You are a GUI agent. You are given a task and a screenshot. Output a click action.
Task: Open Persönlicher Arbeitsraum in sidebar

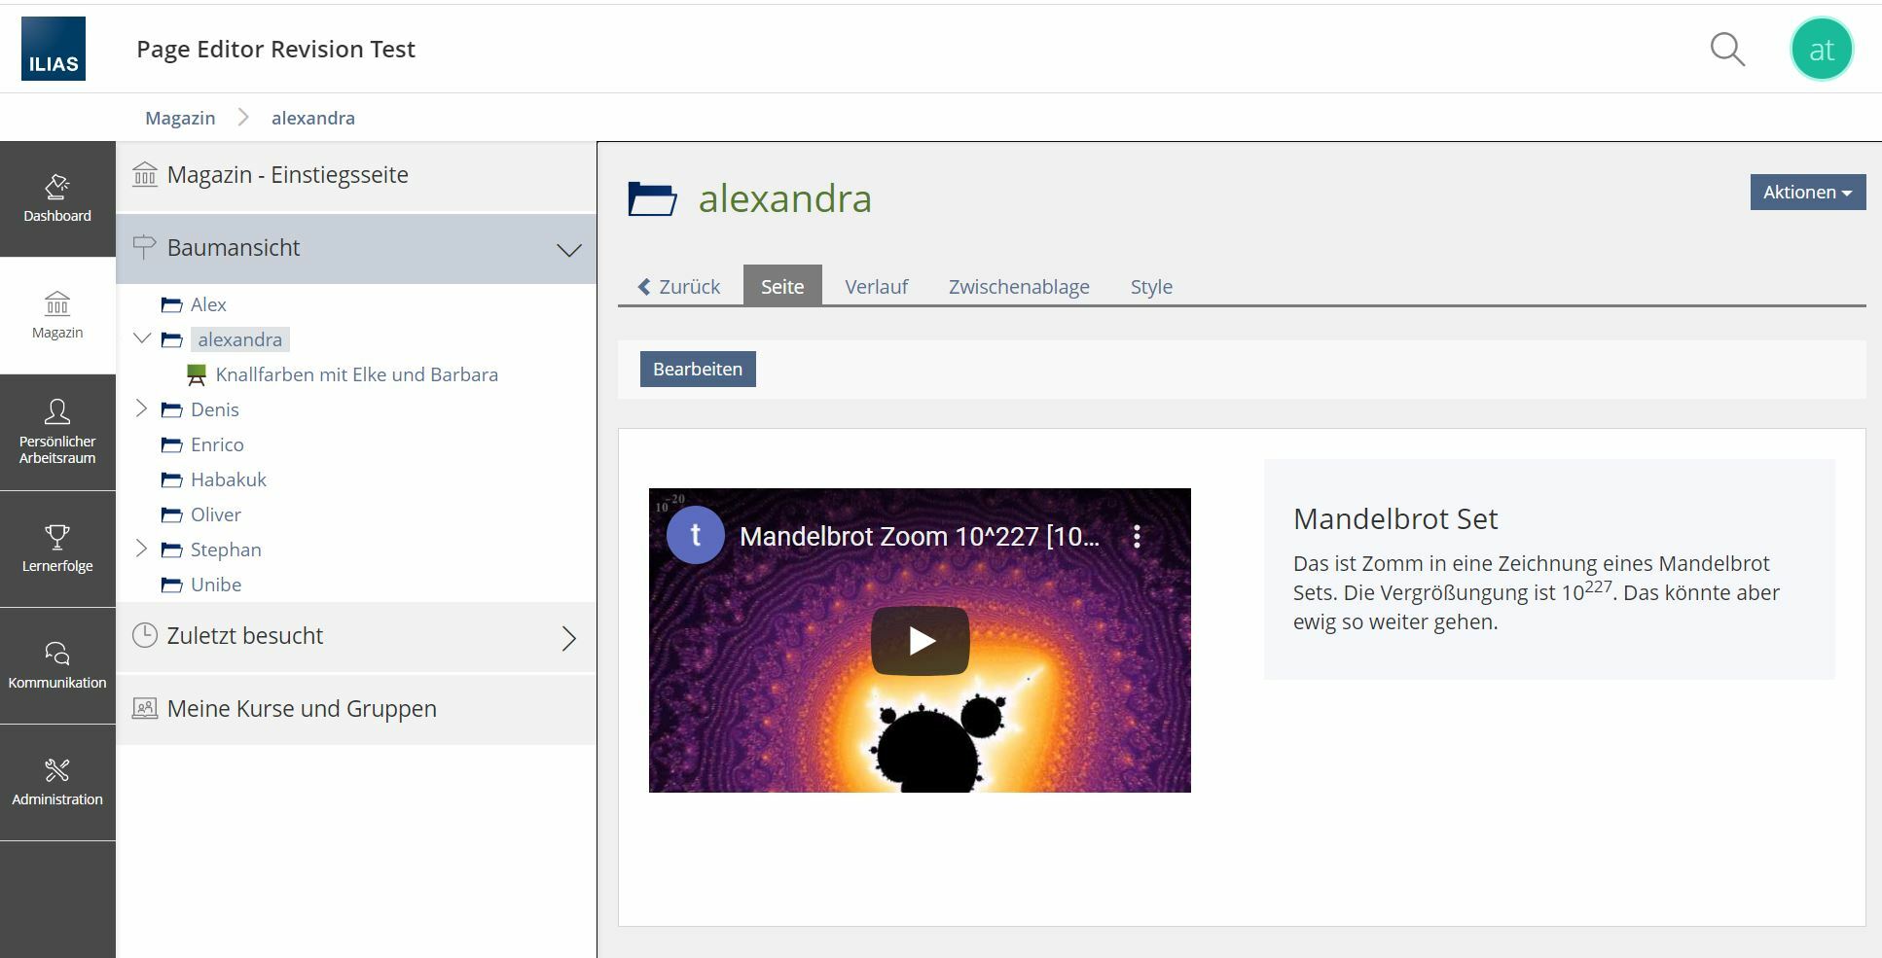pyautogui.click(x=57, y=432)
